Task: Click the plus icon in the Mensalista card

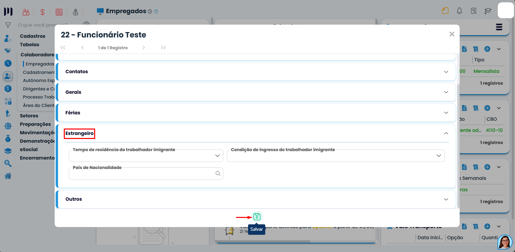Action: click(x=487, y=49)
